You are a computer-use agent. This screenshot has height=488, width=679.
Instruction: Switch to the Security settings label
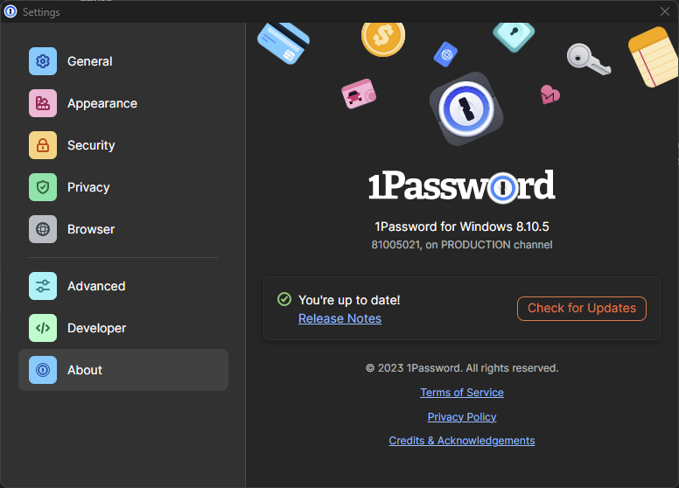pyautogui.click(x=91, y=145)
